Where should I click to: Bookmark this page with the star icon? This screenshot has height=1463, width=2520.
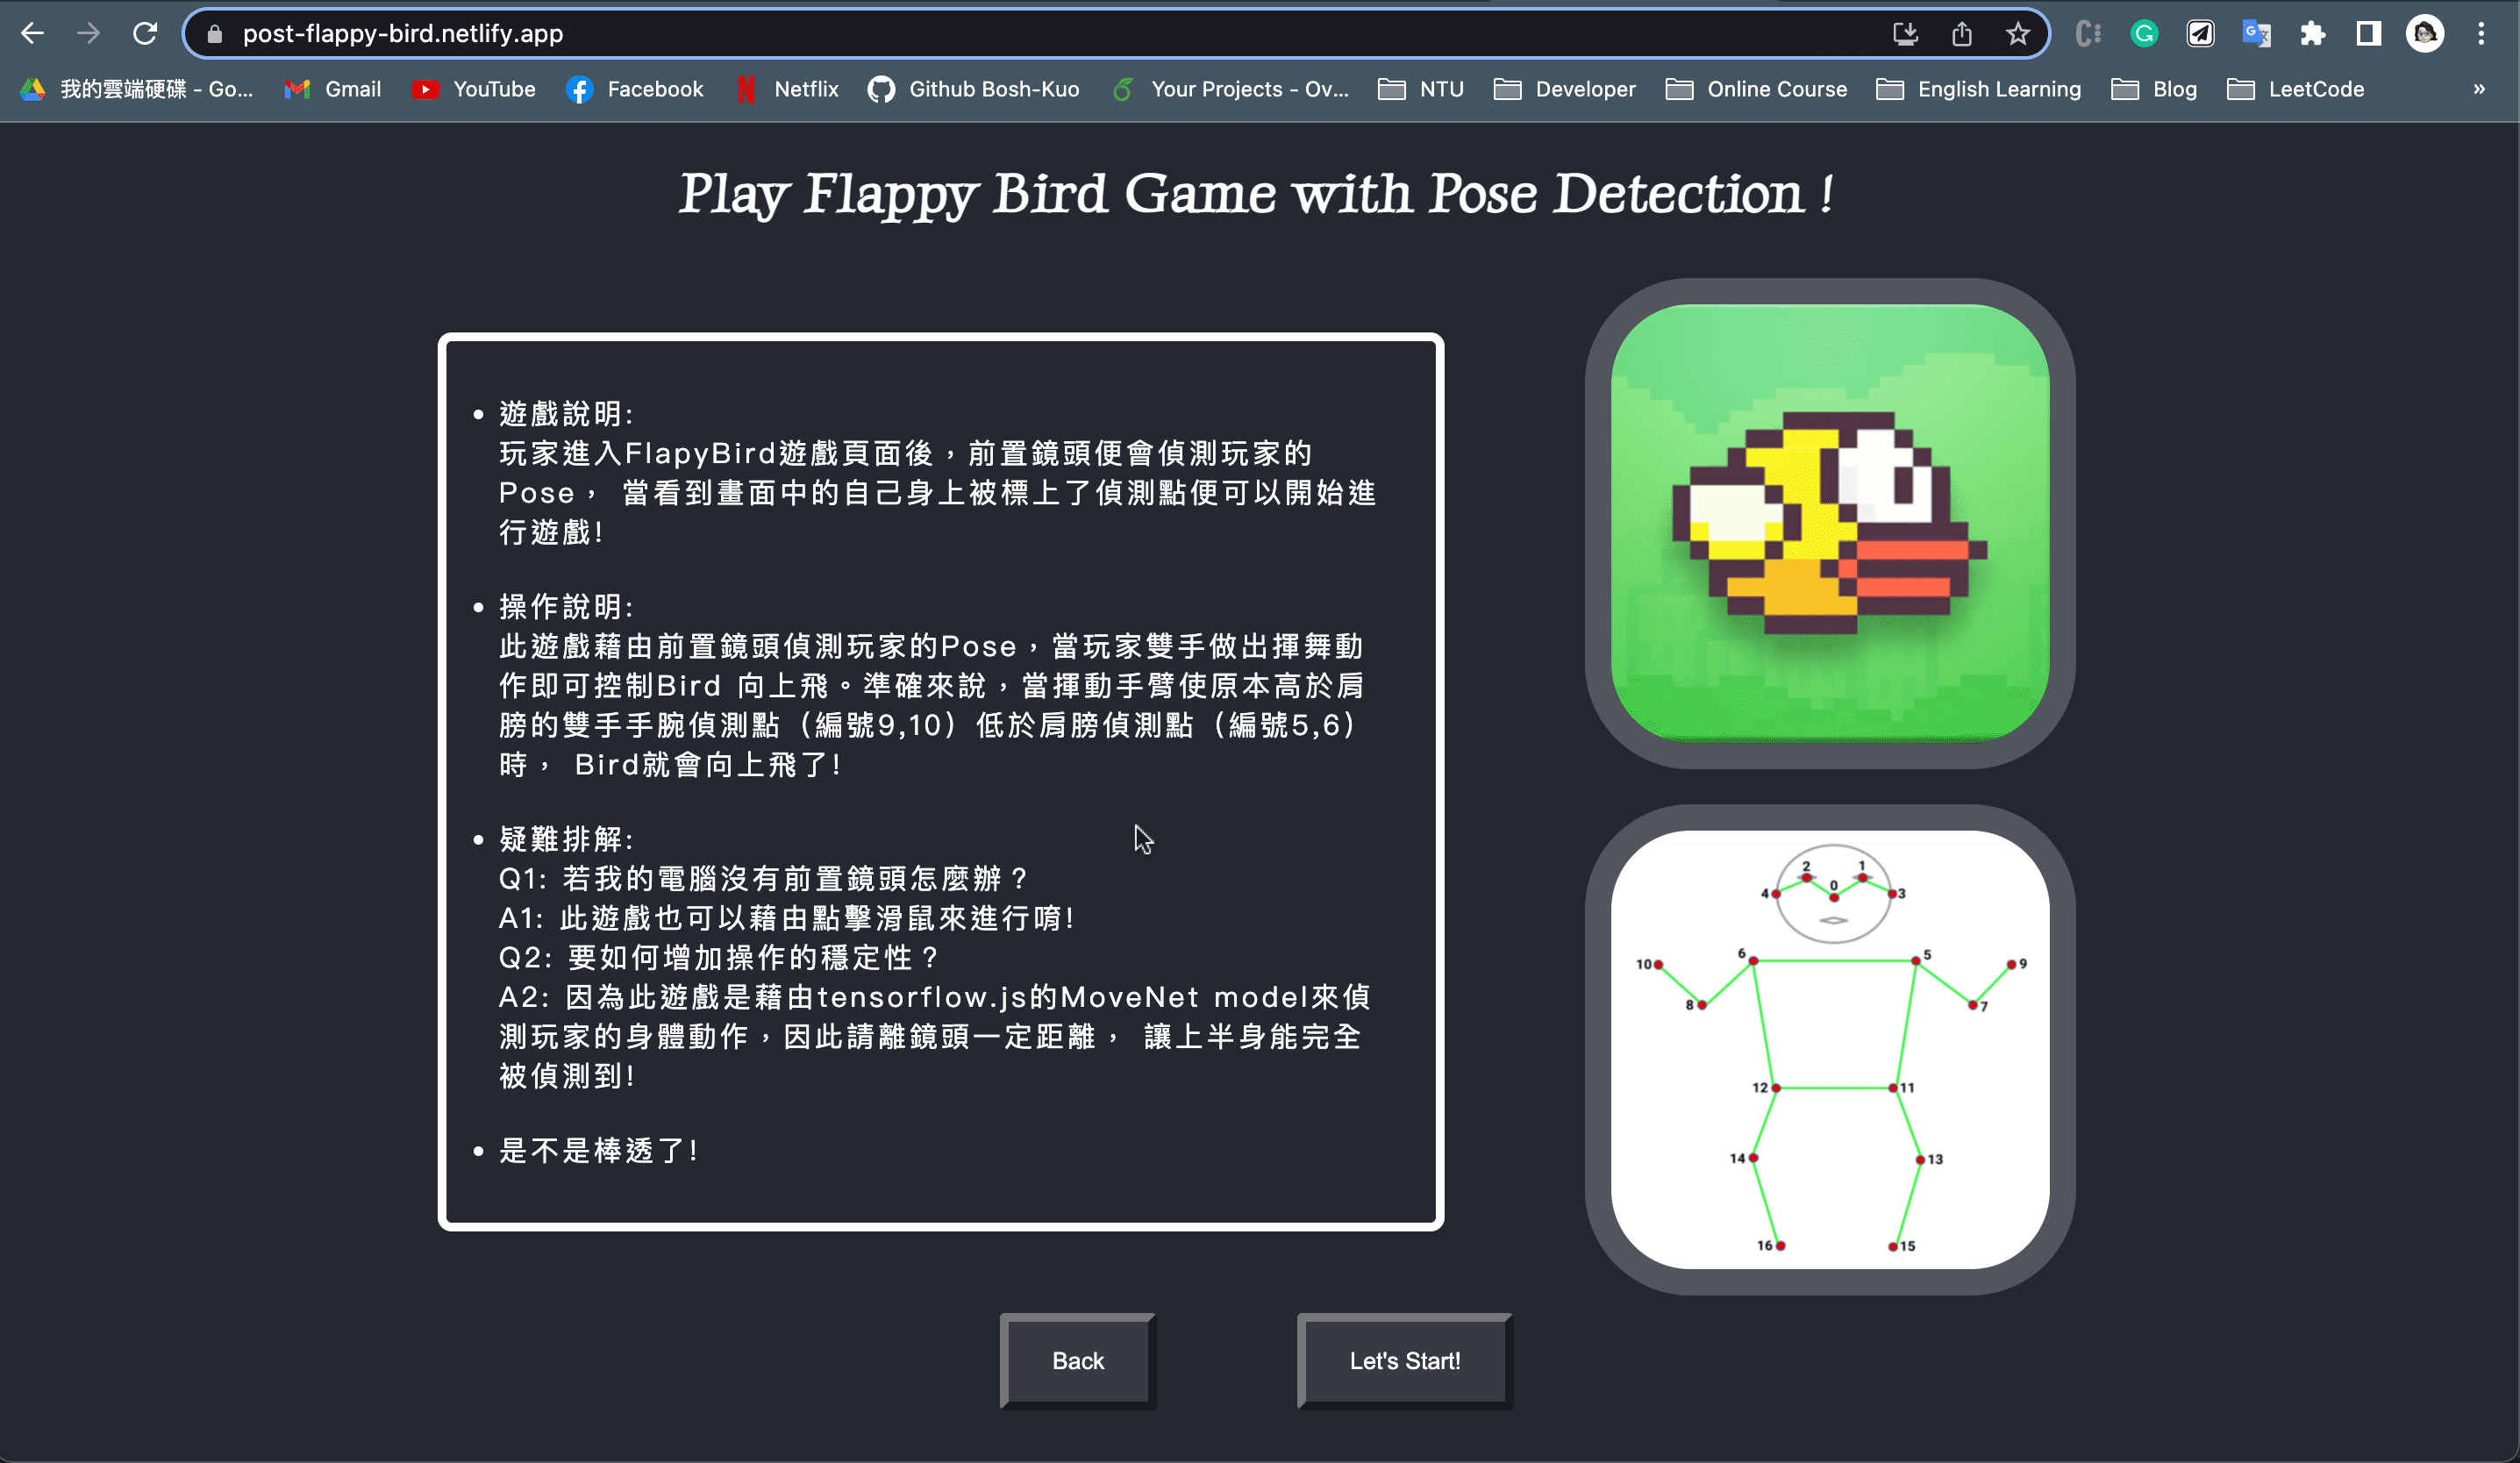click(2017, 34)
